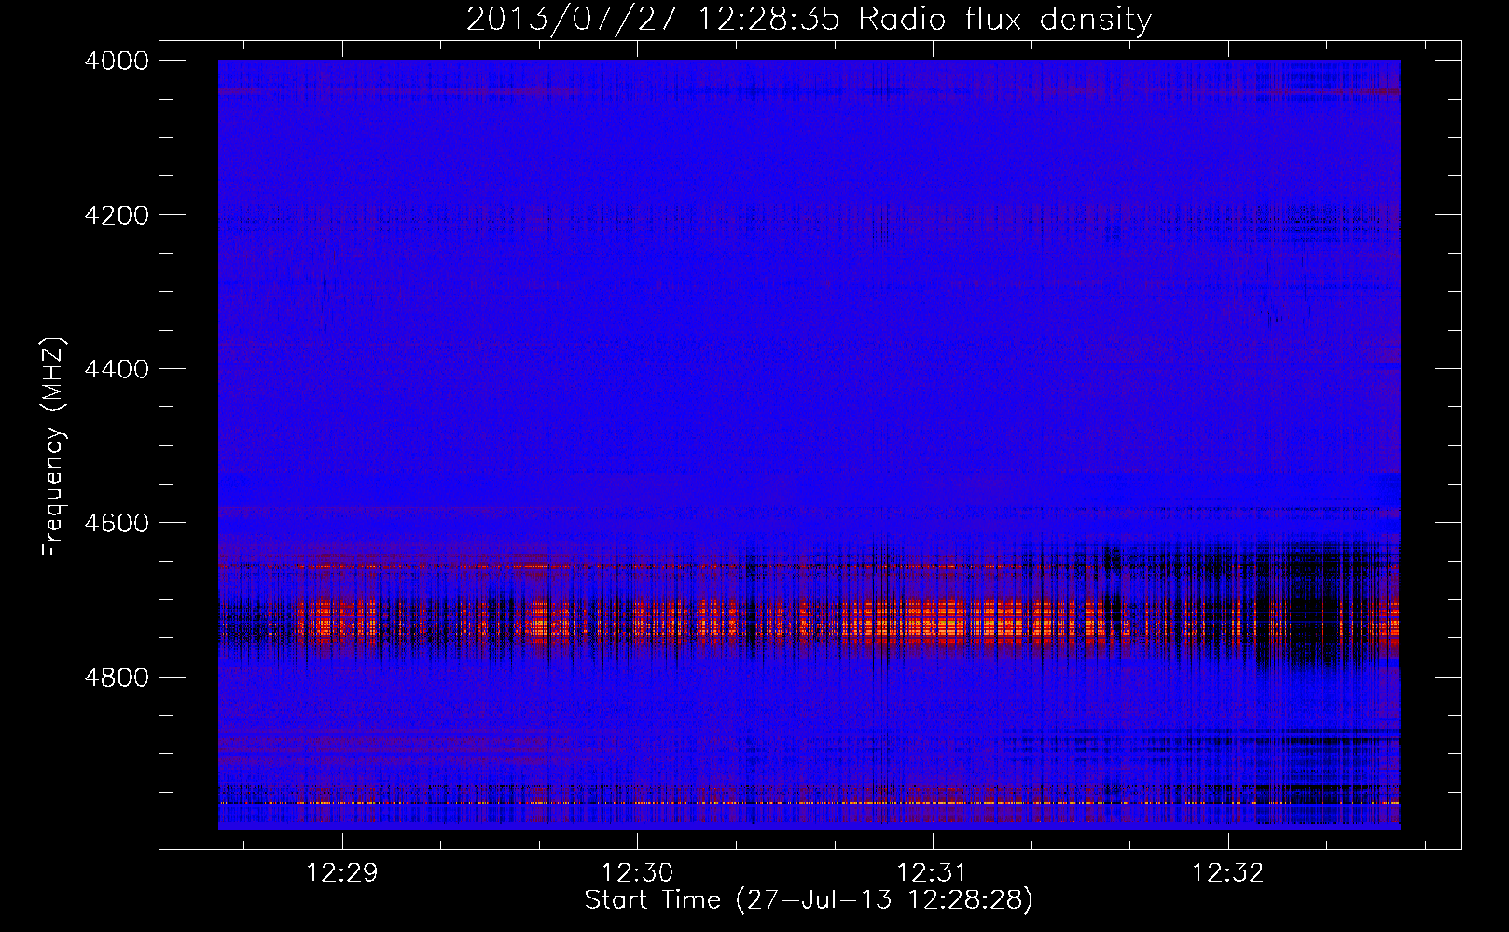Click the '4200' frequency axis label
Image resolution: width=1509 pixels, height=932 pixels.
pos(117,215)
